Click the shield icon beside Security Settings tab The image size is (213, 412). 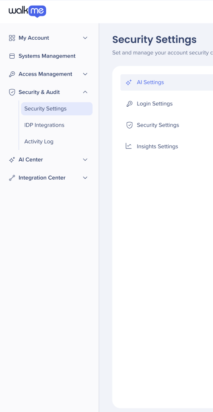(x=130, y=125)
